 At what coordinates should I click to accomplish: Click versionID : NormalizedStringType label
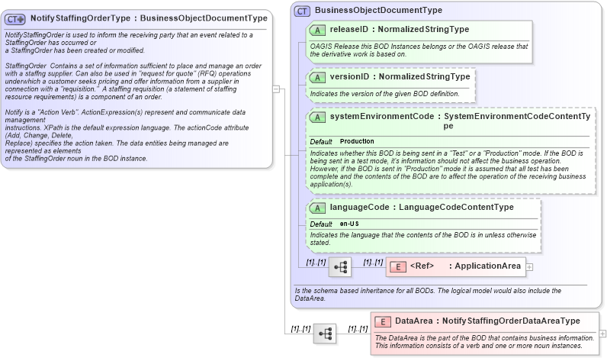400,76
